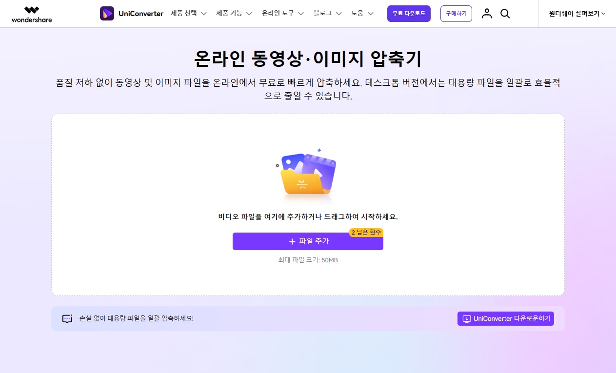Click the folder illustration in upload area
This screenshot has width=616, height=373.
click(307, 173)
